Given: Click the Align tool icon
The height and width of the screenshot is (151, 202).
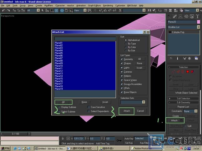Looking at the screenshot, I should tap(154, 10).
